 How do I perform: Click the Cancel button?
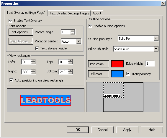point(103,130)
